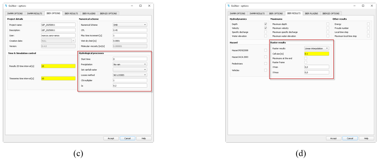Check the Maximum depth option
Image resolution: width=378 pixels, height=159 pixels.
[x=328, y=24]
